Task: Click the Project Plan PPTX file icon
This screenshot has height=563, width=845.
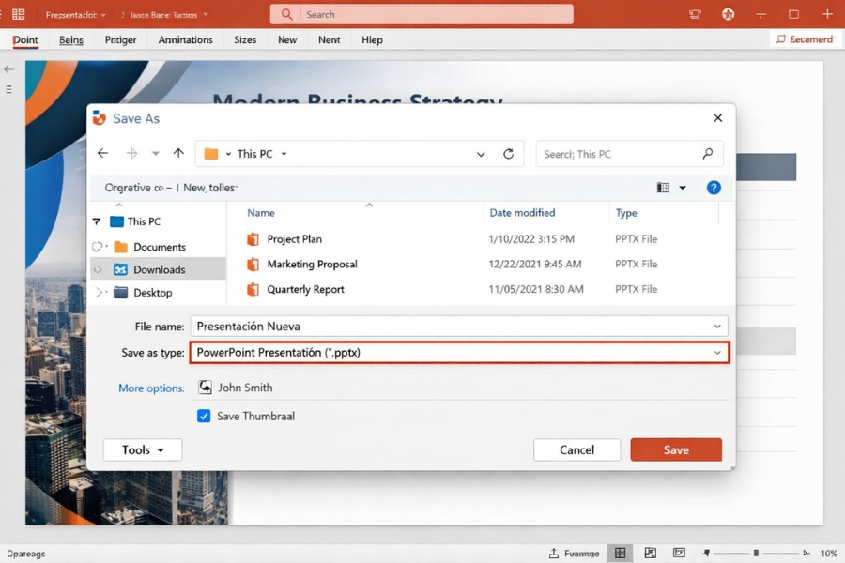Action: [253, 238]
